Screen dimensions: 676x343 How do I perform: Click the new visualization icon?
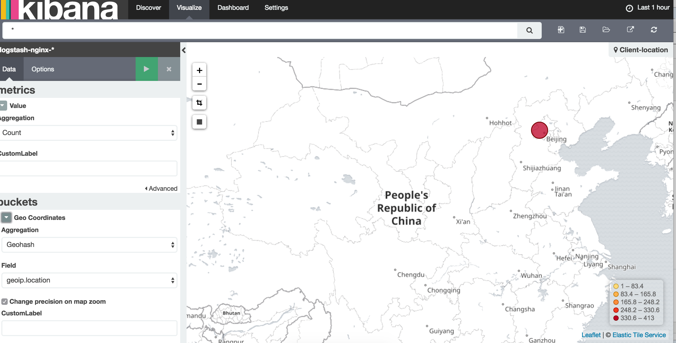(x=561, y=30)
